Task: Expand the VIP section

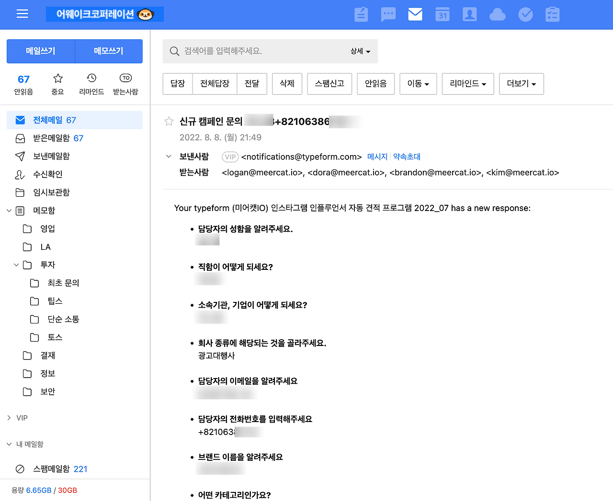Action: point(9,418)
